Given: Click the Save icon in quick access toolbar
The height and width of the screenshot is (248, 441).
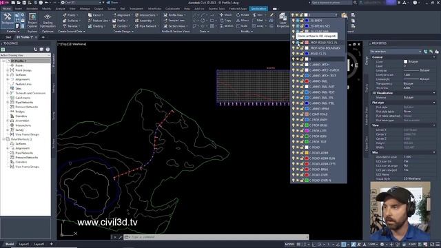Looking at the screenshot, I should click(24, 3).
